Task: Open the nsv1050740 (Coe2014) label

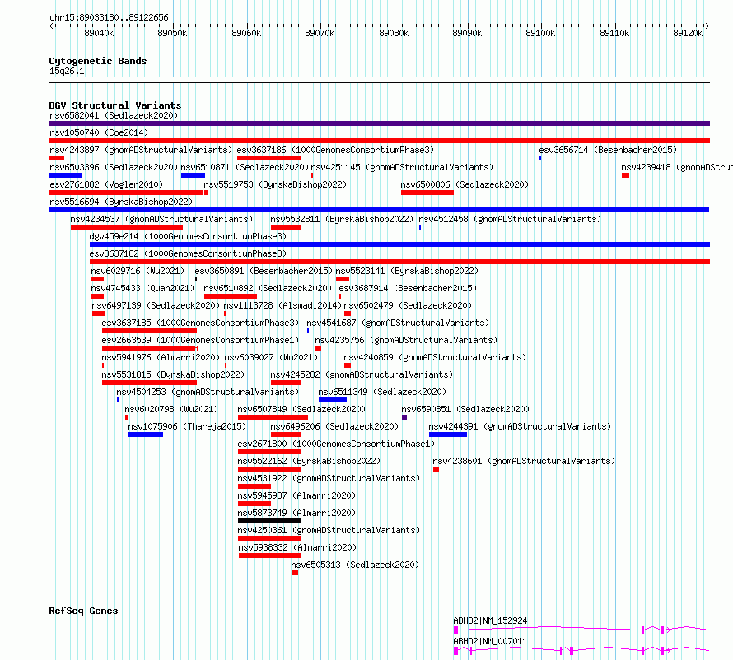Action: click(99, 132)
